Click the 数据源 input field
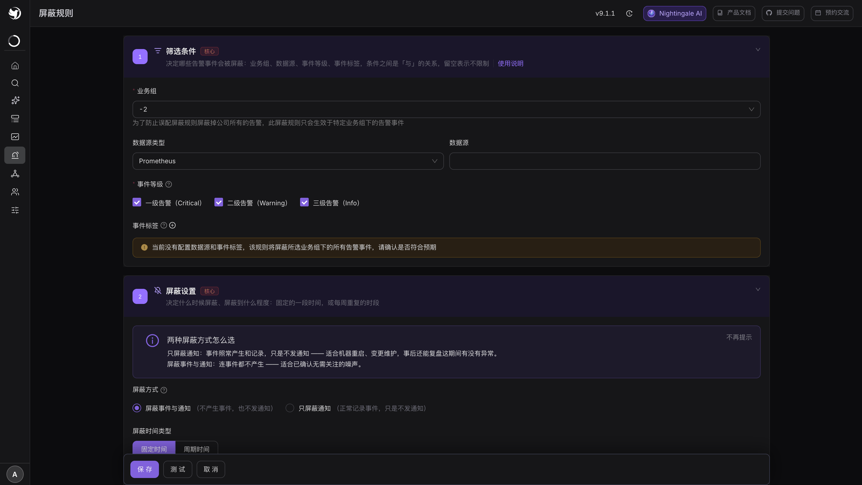 pyautogui.click(x=605, y=161)
